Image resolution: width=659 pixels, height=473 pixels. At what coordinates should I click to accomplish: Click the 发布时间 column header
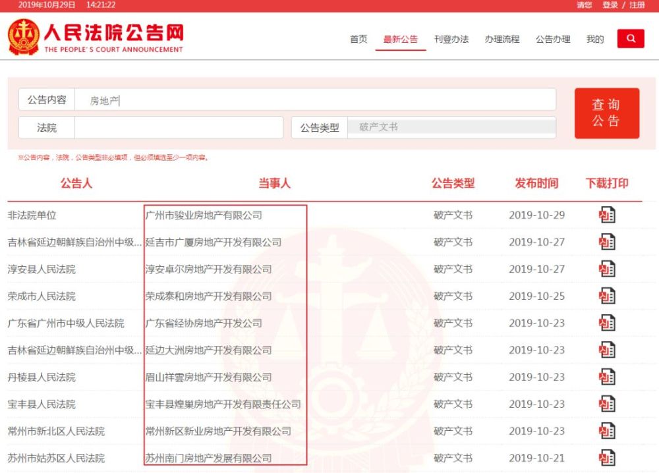[536, 183]
